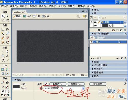Image resolution: width=128 pixels, height=100 pixels.
Task: Open the canvas color swatch
Action: coord(46,84)
